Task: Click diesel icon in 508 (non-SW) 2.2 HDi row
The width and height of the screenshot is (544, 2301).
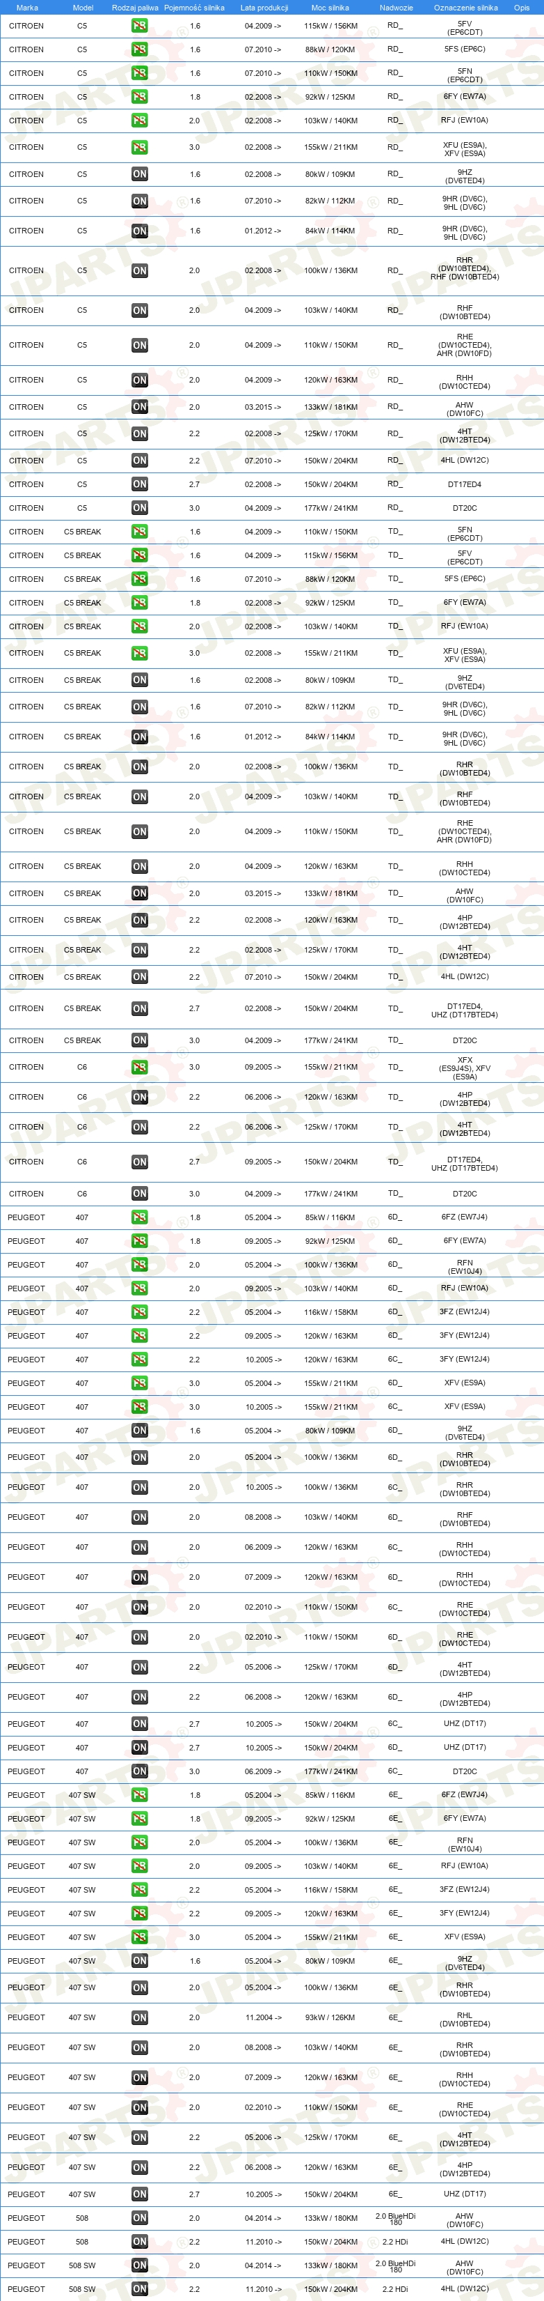Action: tap(139, 2242)
